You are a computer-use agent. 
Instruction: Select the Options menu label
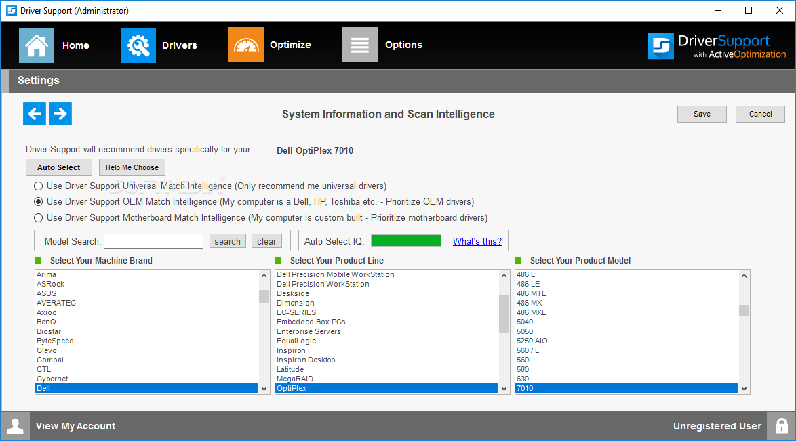coord(403,45)
